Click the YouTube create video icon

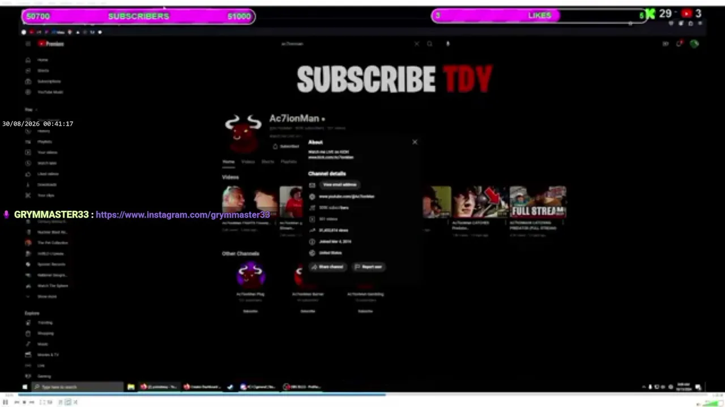(666, 44)
